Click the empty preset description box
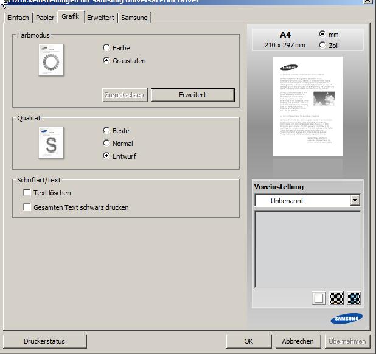376x354 pixels. click(x=308, y=249)
